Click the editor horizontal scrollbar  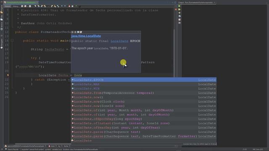tap(43, 144)
